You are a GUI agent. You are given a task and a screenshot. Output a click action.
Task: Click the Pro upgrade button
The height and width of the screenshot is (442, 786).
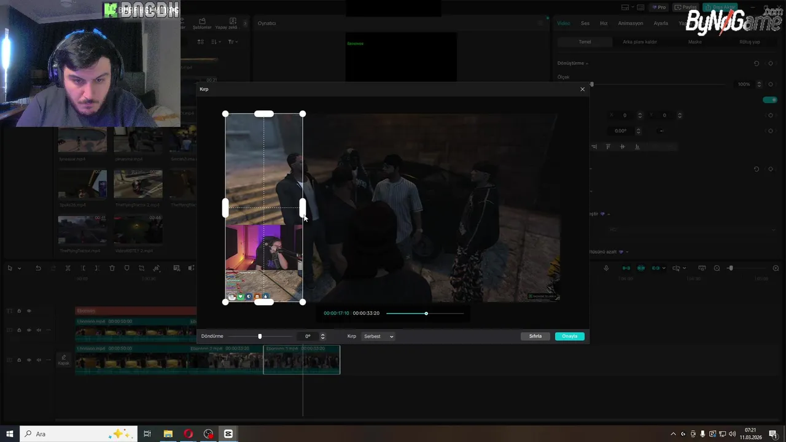pos(660,7)
